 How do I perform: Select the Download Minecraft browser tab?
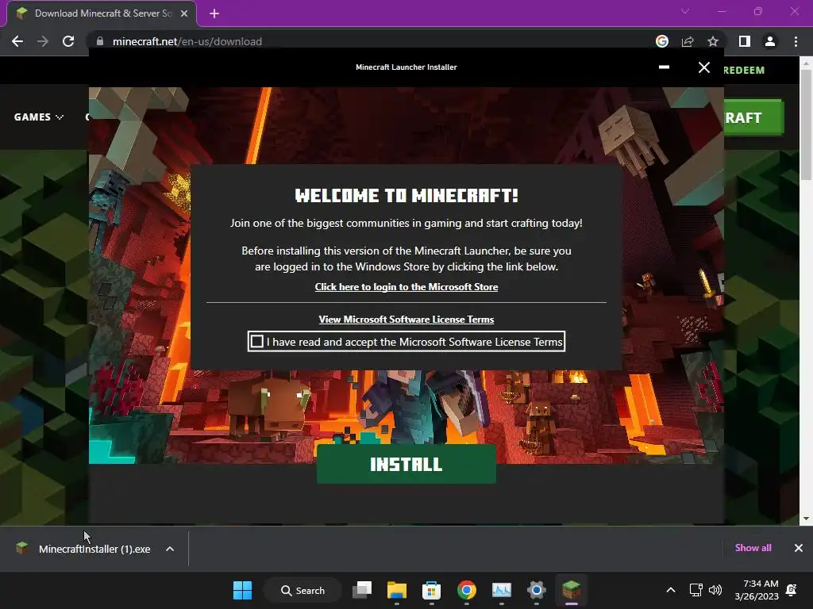101,13
